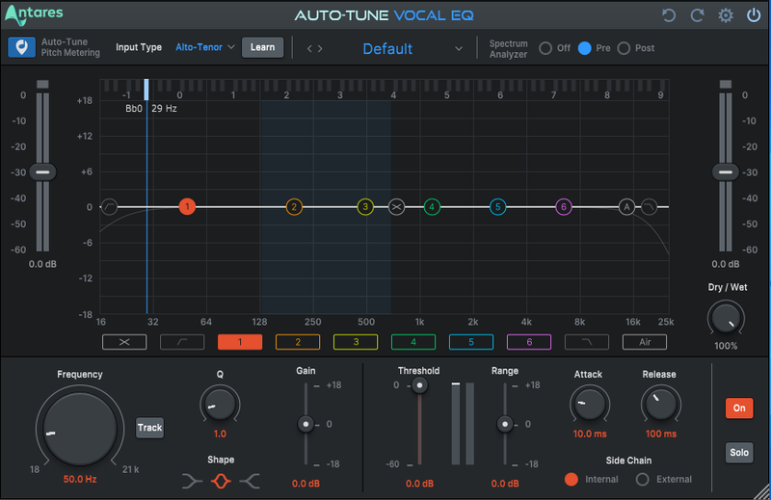
Task: Go to previous preset arrow
Action: tap(309, 48)
